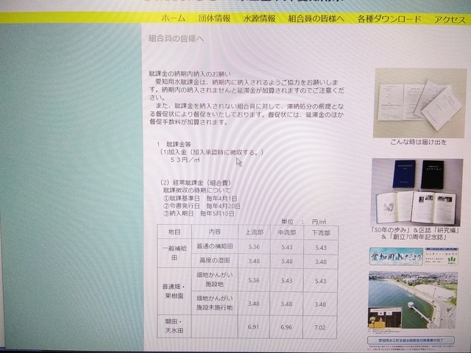Open the 団体情報 menu item

click(x=214, y=18)
